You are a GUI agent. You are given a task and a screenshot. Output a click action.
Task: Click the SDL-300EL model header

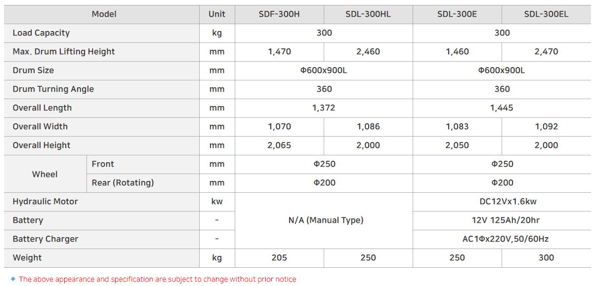(546, 14)
